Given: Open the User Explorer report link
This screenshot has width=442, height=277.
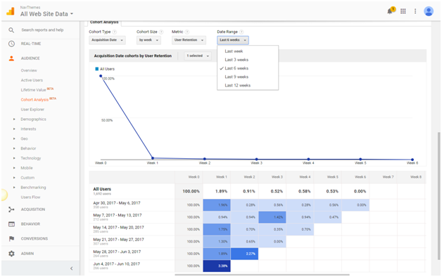Looking at the screenshot, I should click(32, 110).
